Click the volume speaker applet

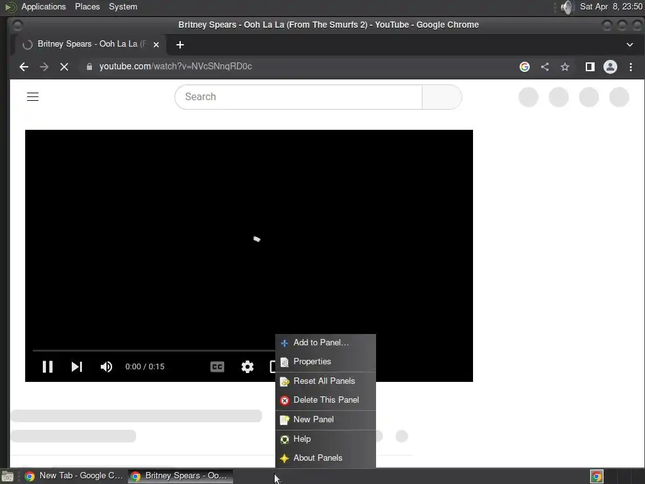tap(568, 7)
